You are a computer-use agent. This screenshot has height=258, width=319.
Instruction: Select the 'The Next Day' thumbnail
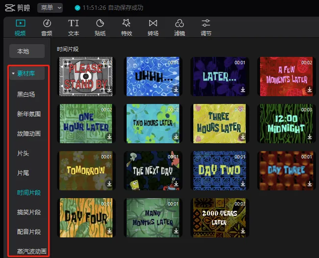coord(153,170)
